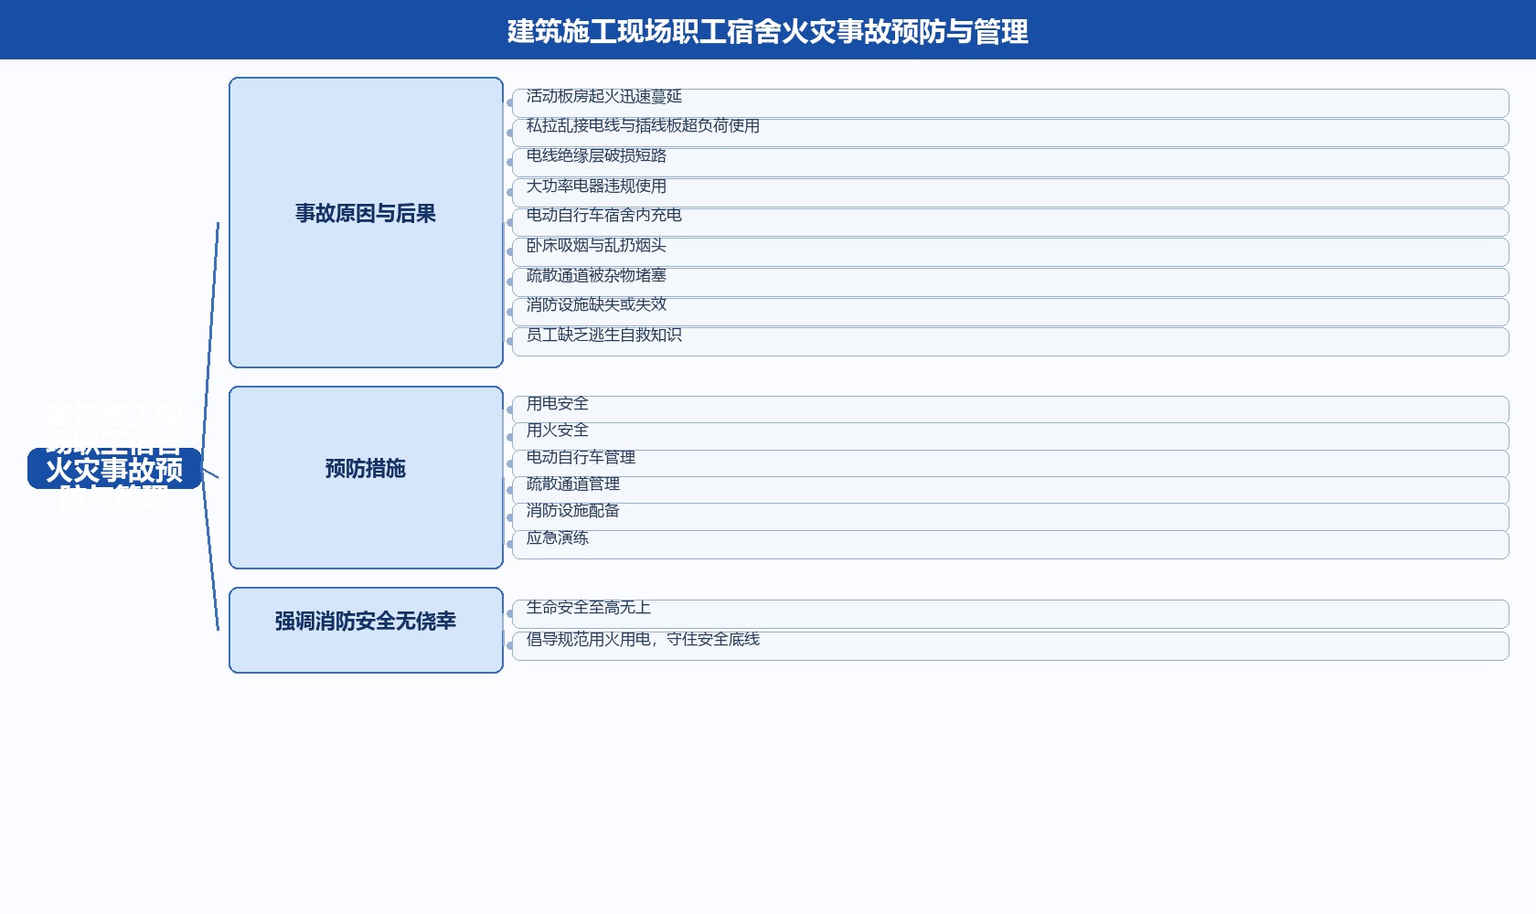
Task: Select leaf 员工缺乏逃生自救知识
Action: pos(1010,342)
